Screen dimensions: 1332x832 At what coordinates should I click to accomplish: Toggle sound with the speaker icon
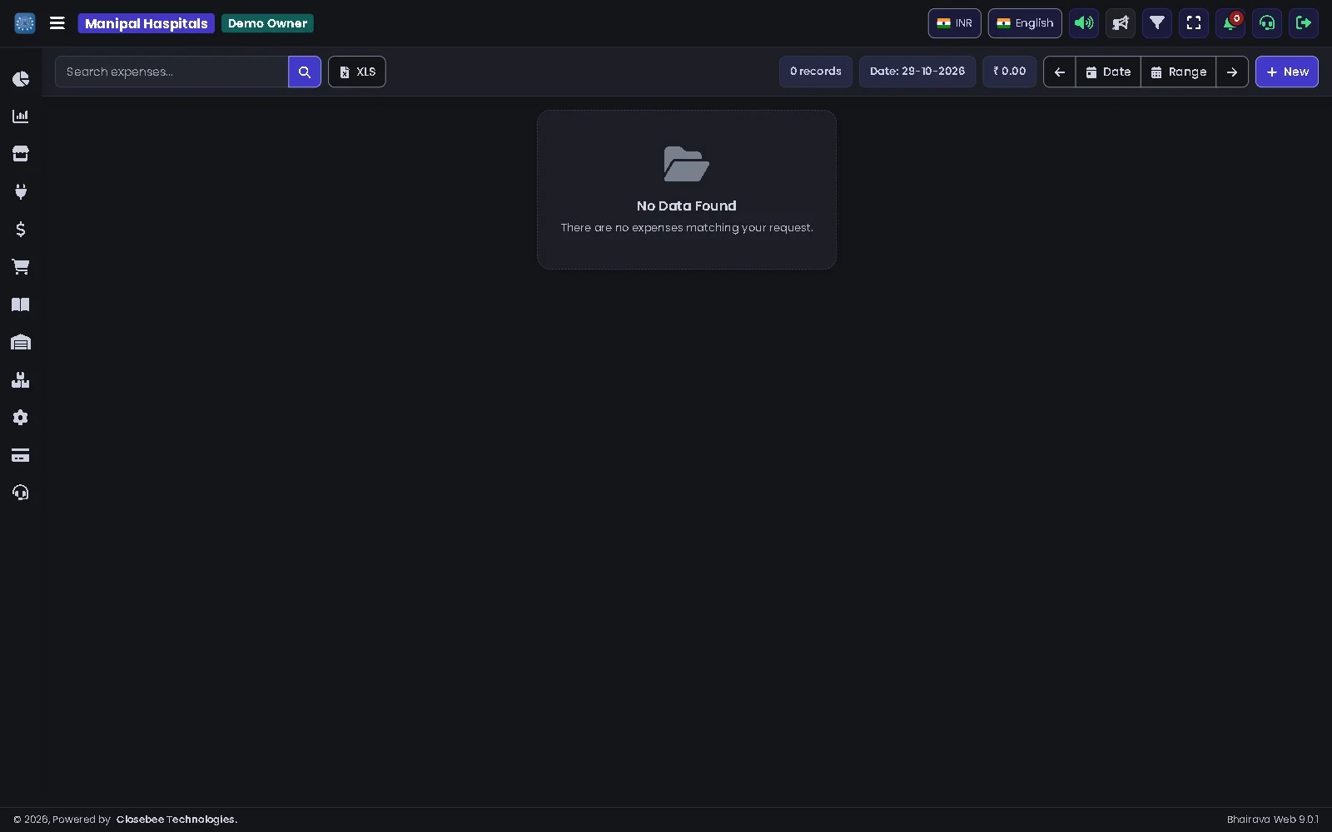point(1084,23)
